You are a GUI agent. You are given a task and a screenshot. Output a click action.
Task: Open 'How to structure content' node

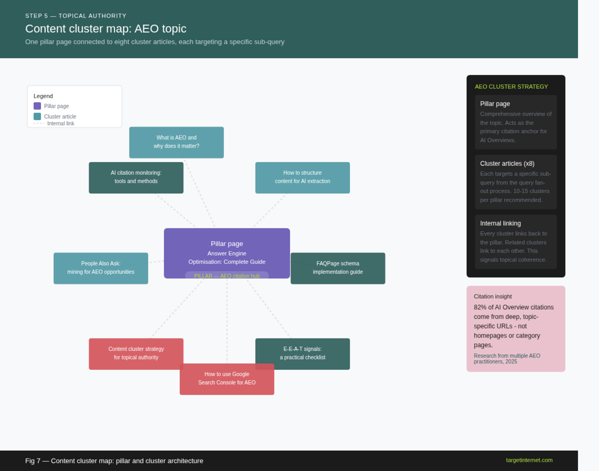(x=302, y=177)
